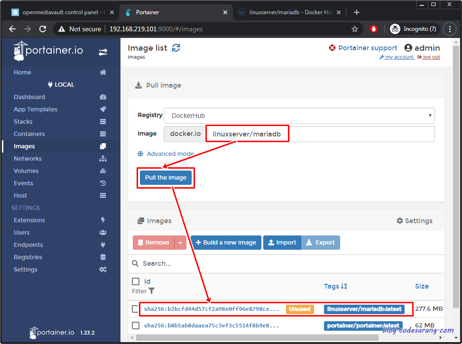
Task: Click the Pull the image button
Action: [166, 178]
